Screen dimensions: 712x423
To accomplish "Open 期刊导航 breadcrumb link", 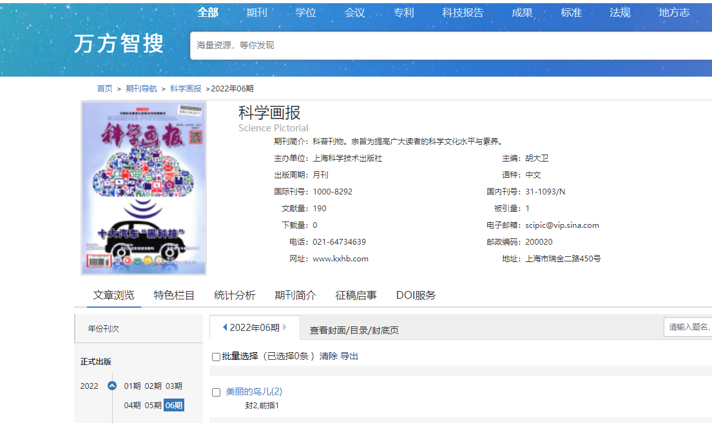I will [141, 89].
